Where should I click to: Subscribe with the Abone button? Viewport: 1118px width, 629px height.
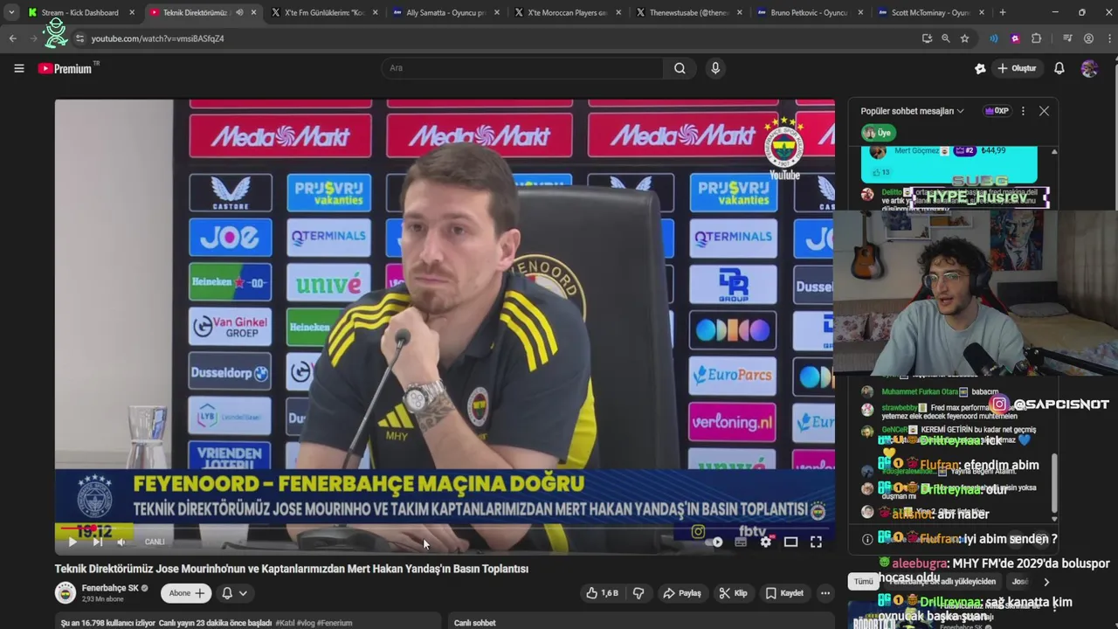coord(187,593)
